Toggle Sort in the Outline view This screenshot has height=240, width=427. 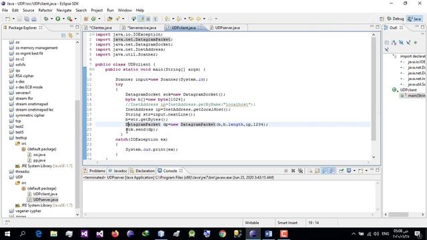[394, 43]
